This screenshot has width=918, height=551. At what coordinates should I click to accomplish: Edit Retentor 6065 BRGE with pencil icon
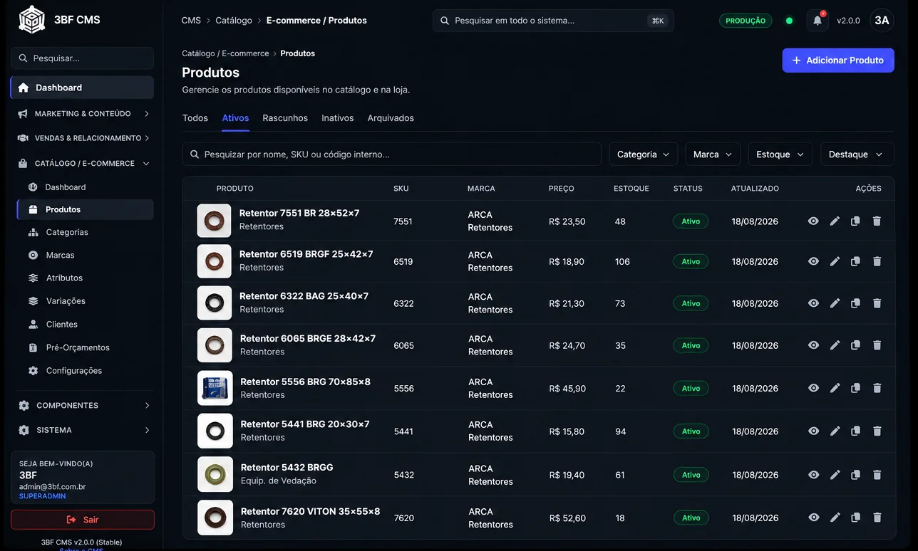(835, 345)
